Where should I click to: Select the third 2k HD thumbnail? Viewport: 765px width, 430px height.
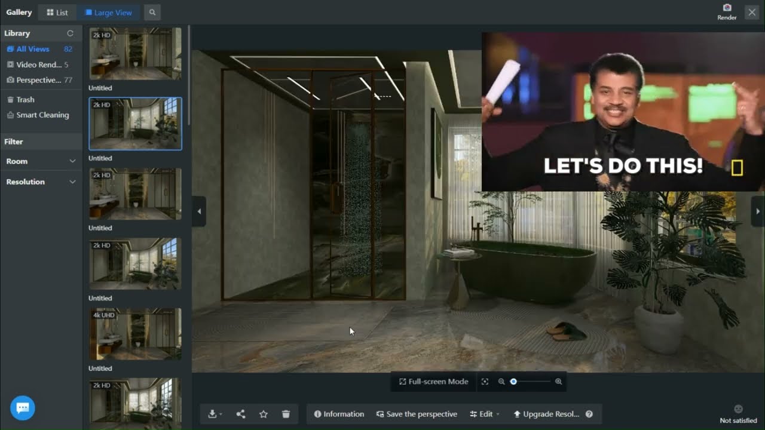136,194
